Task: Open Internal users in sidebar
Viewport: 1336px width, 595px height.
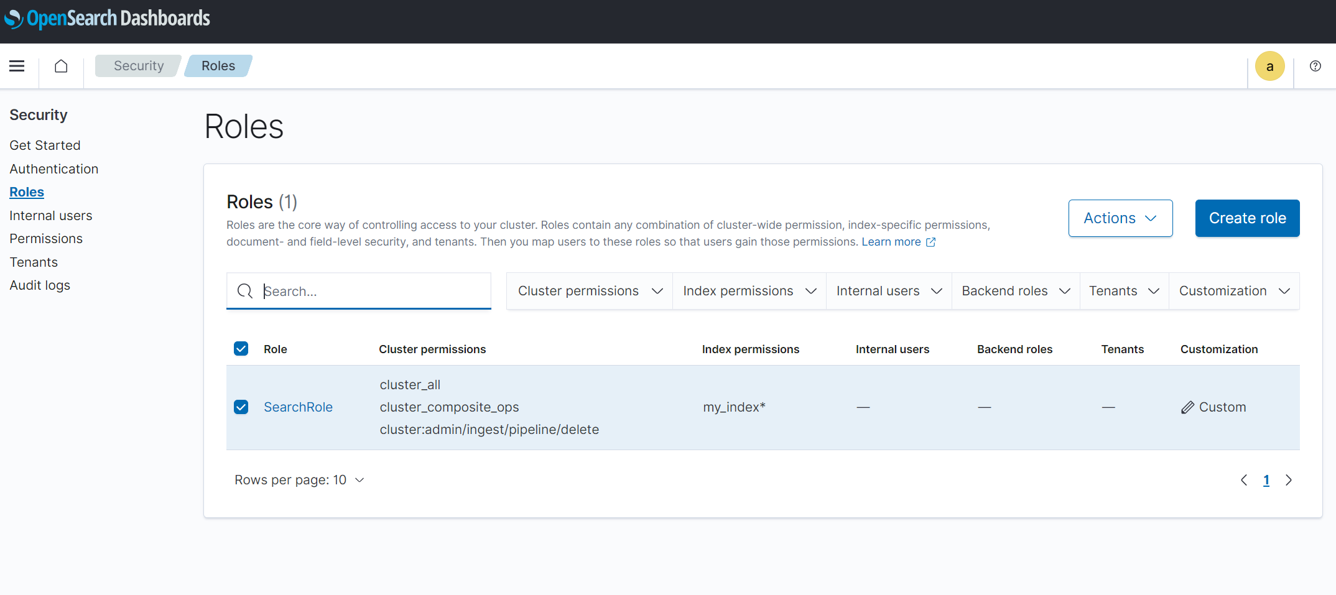Action: [51, 216]
